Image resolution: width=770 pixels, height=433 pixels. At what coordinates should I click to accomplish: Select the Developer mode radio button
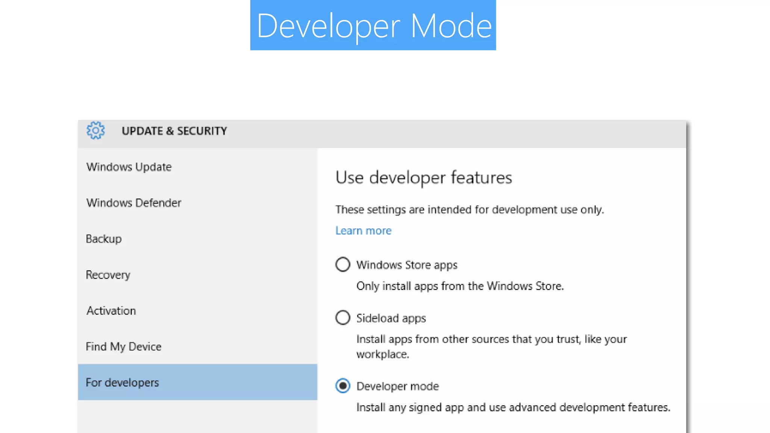pyautogui.click(x=343, y=386)
